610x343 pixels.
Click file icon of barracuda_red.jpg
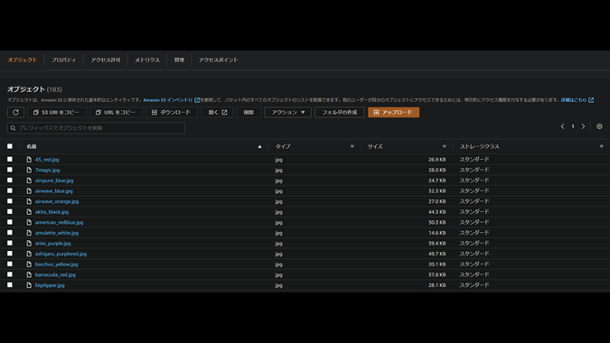29,274
